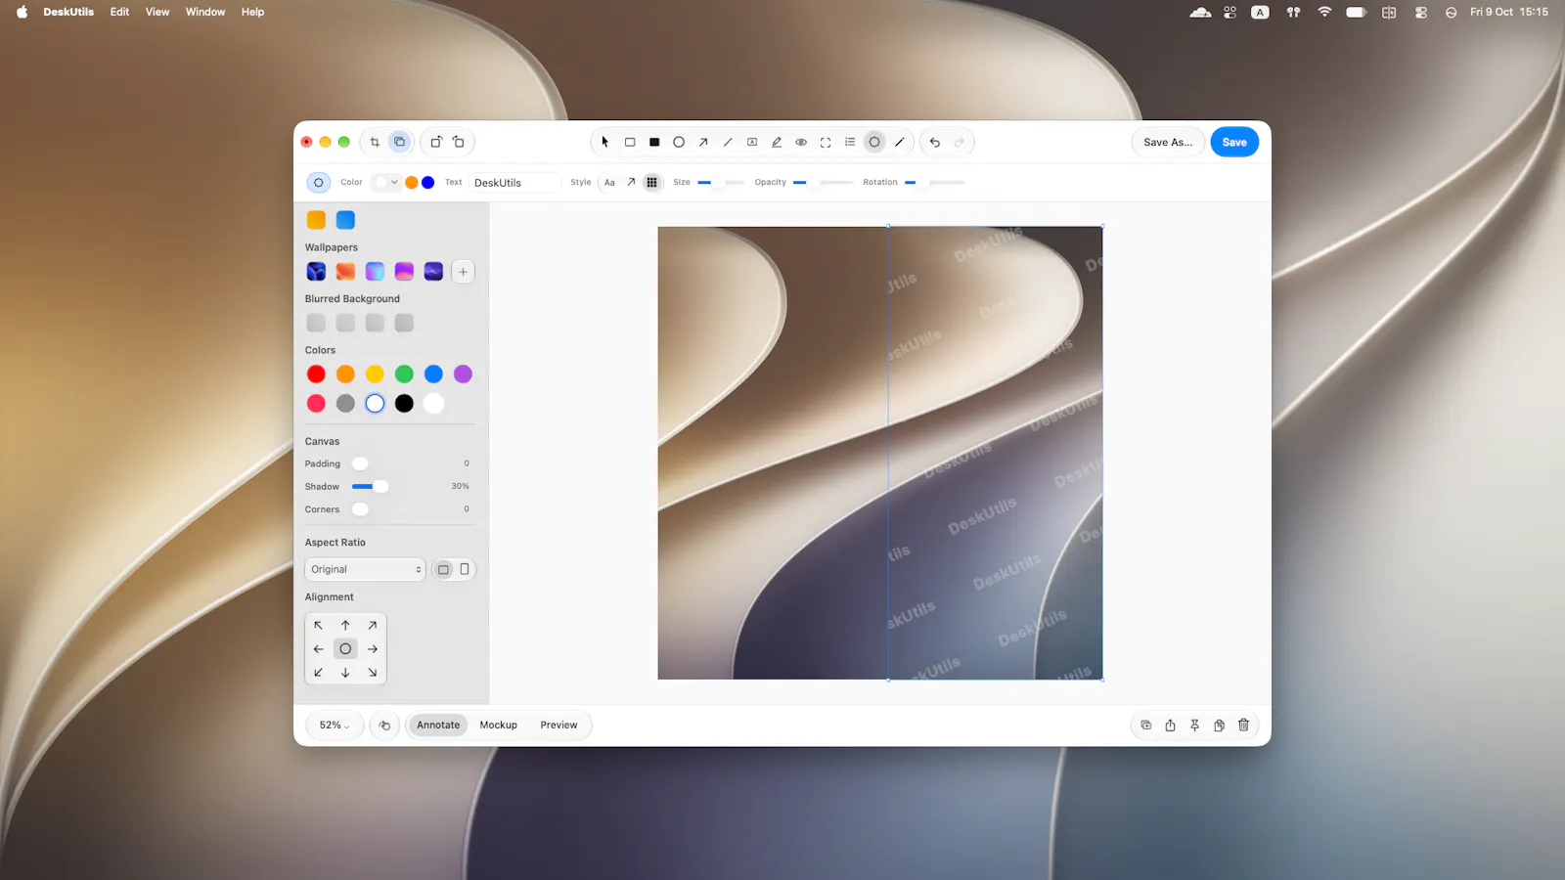
Task: Select the numbered list tool
Action: coord(850,142)
